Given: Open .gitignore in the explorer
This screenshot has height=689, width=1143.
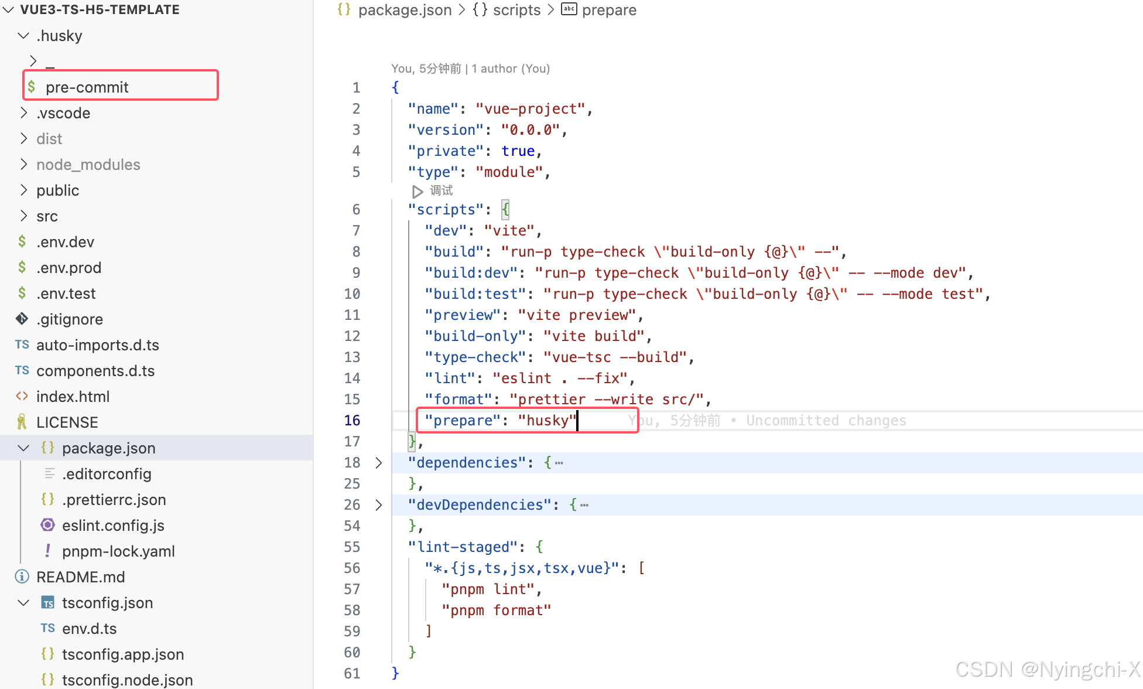Looking at the screenshot, I should (x=70, y=319).
